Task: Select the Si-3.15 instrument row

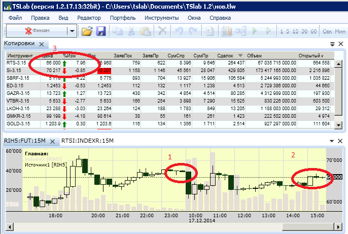Action: (170, 71)
